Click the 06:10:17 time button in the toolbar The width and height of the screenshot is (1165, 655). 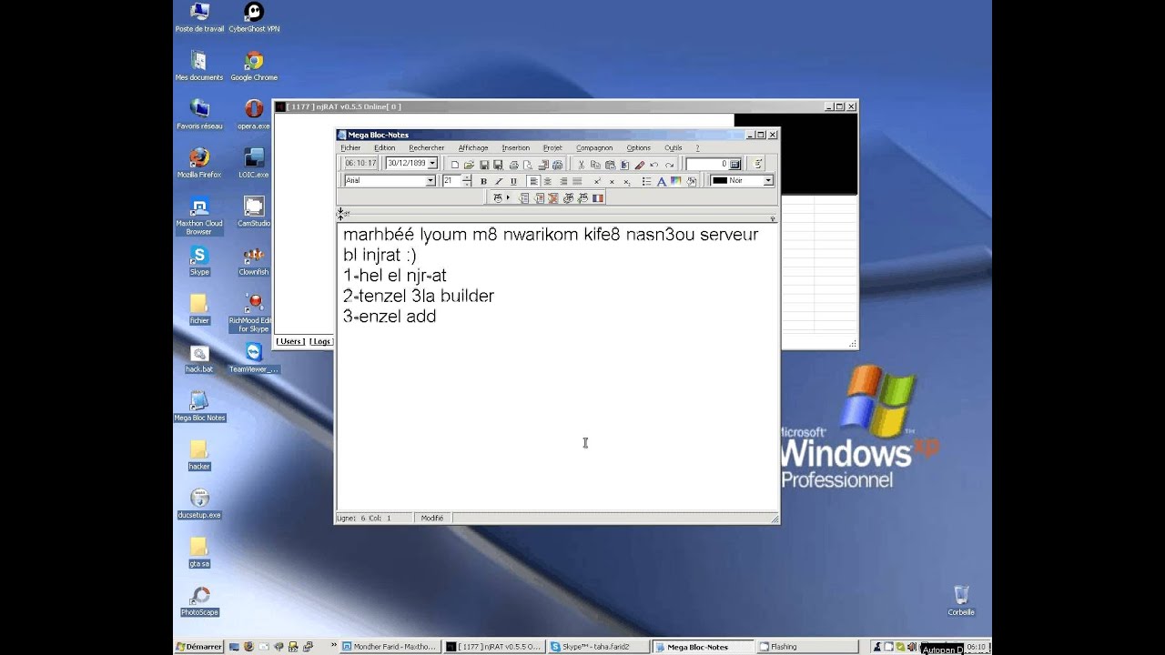click(360, 164)
